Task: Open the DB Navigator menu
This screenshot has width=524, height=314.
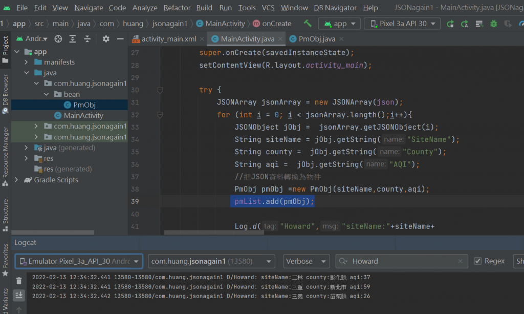Action: point(335,8)
